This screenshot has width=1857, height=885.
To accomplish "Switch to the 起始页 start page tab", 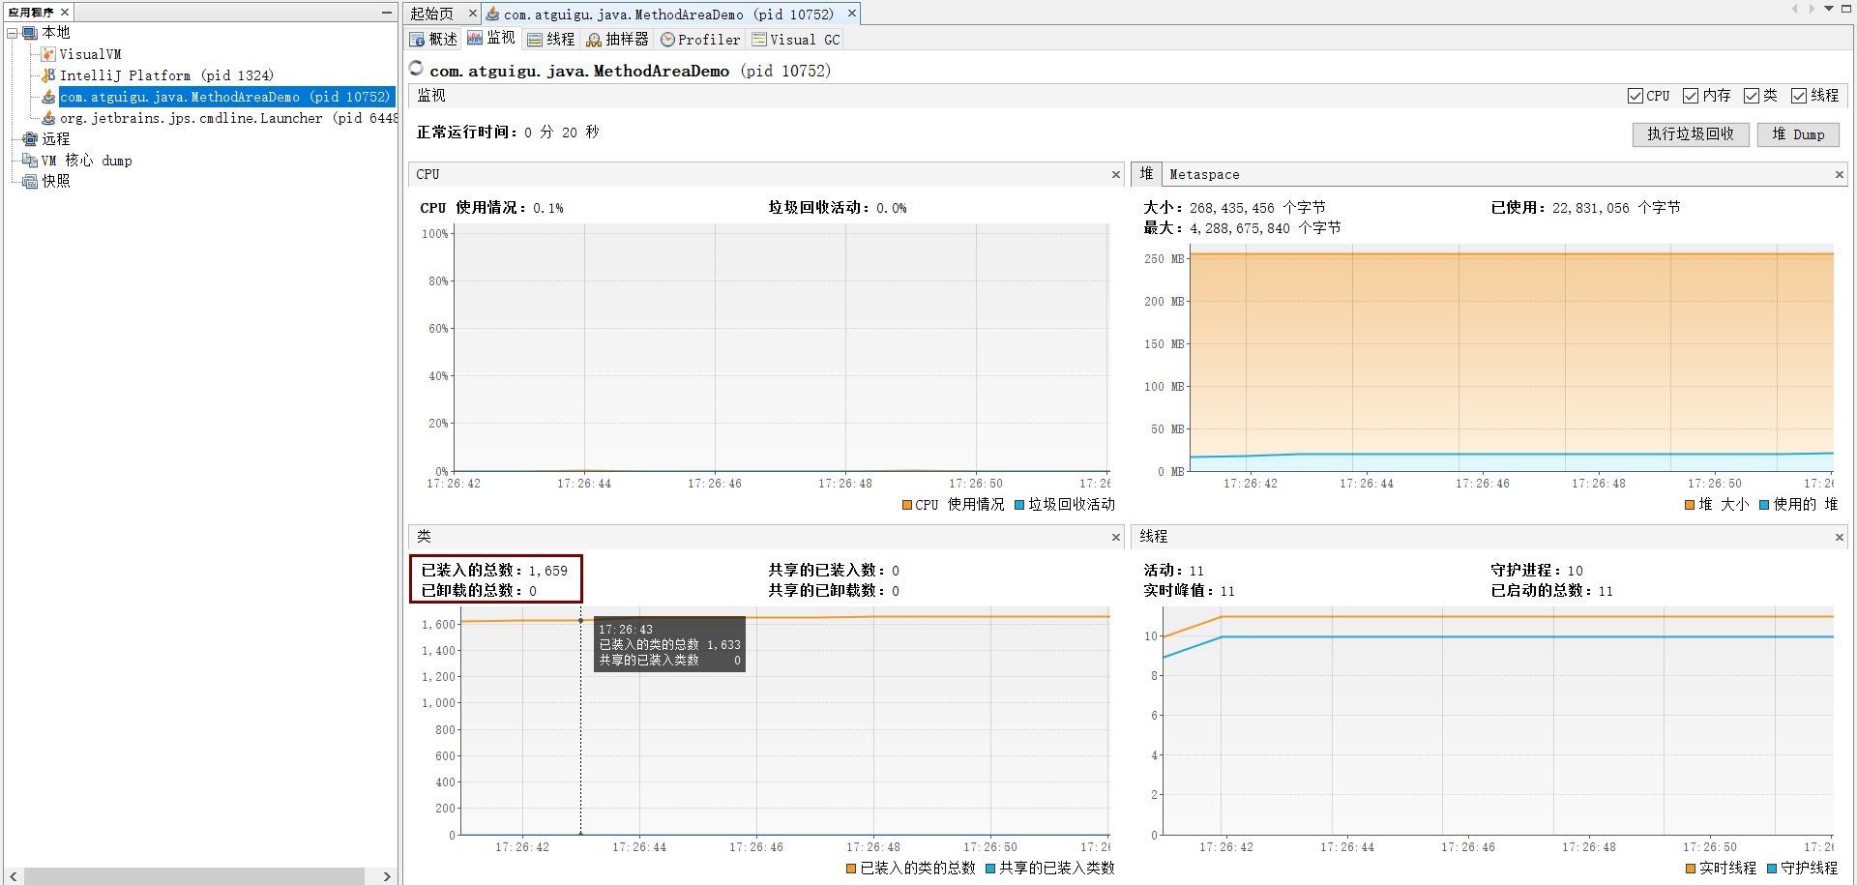I will pos(431,14).
